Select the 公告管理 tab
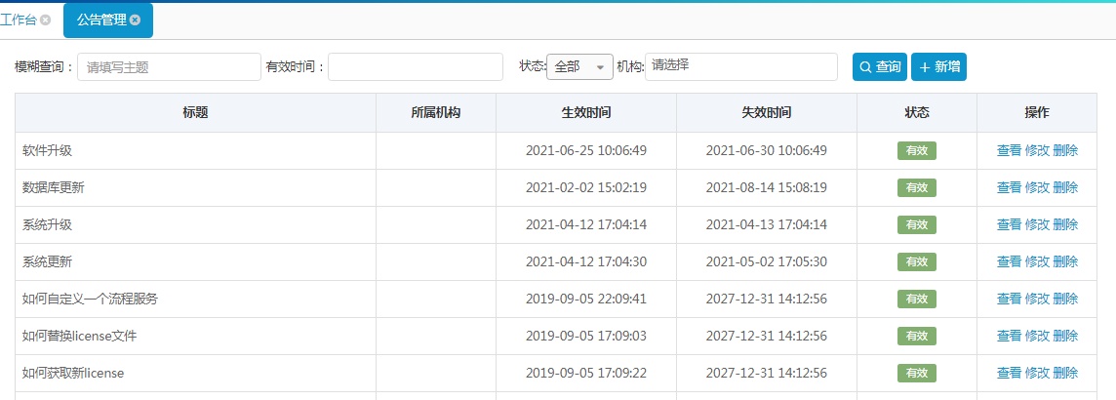This screenshot has width=1116, height=400. coord(100,20)
